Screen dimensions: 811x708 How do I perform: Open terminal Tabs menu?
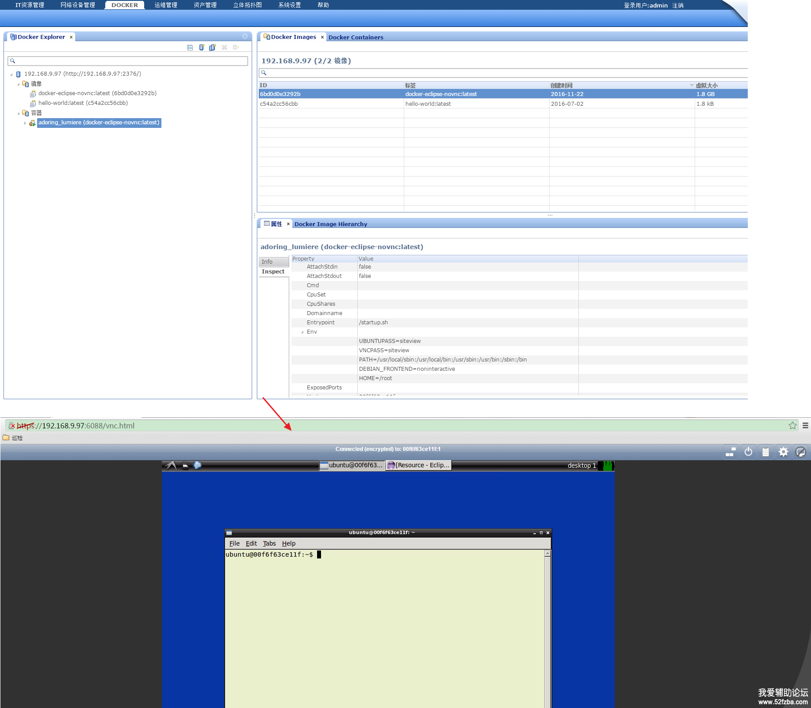269,543
